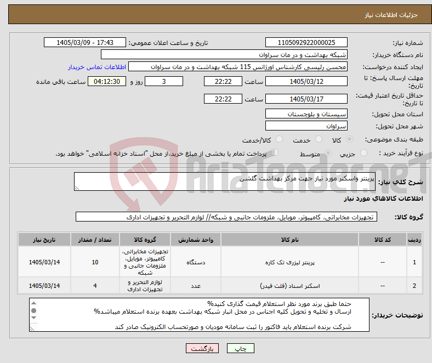Click the اسکنر اسناد (فلت فیدر) cell
Image resolution: width=432 pixels, height=363 pixels.
click(289, 286)
